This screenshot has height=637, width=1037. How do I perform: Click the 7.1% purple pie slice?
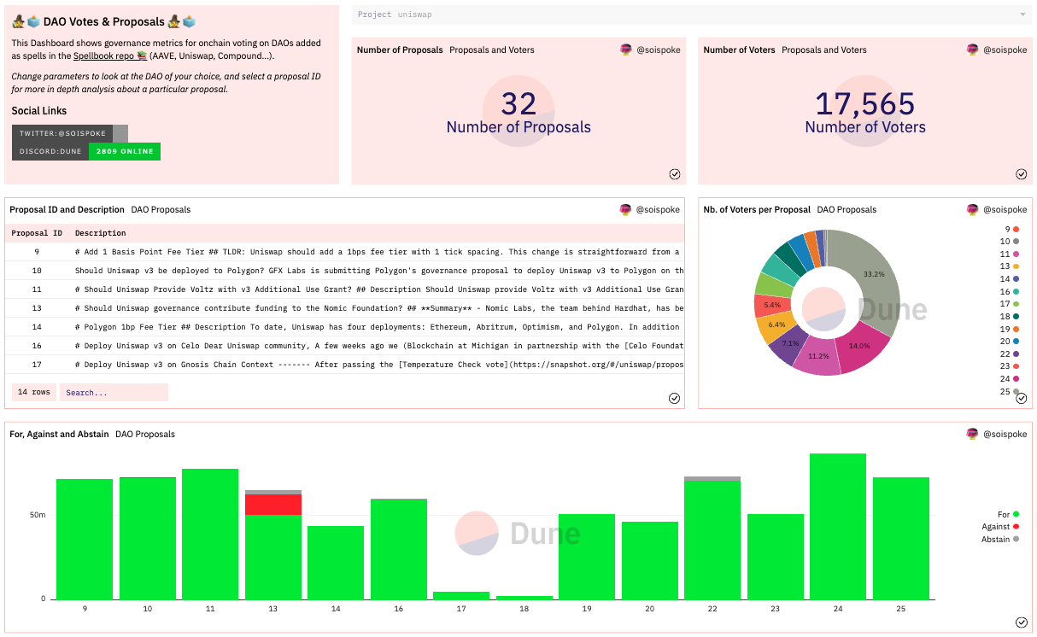point(788,343)
